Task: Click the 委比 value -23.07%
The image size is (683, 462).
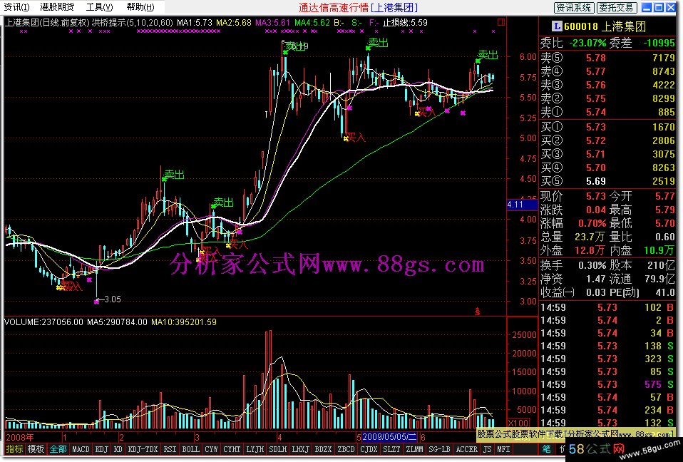Action: click(587, 43)
